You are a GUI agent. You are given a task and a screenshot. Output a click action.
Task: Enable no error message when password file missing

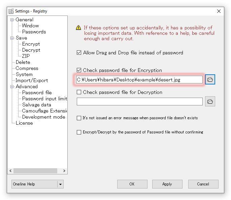[79, 118]
